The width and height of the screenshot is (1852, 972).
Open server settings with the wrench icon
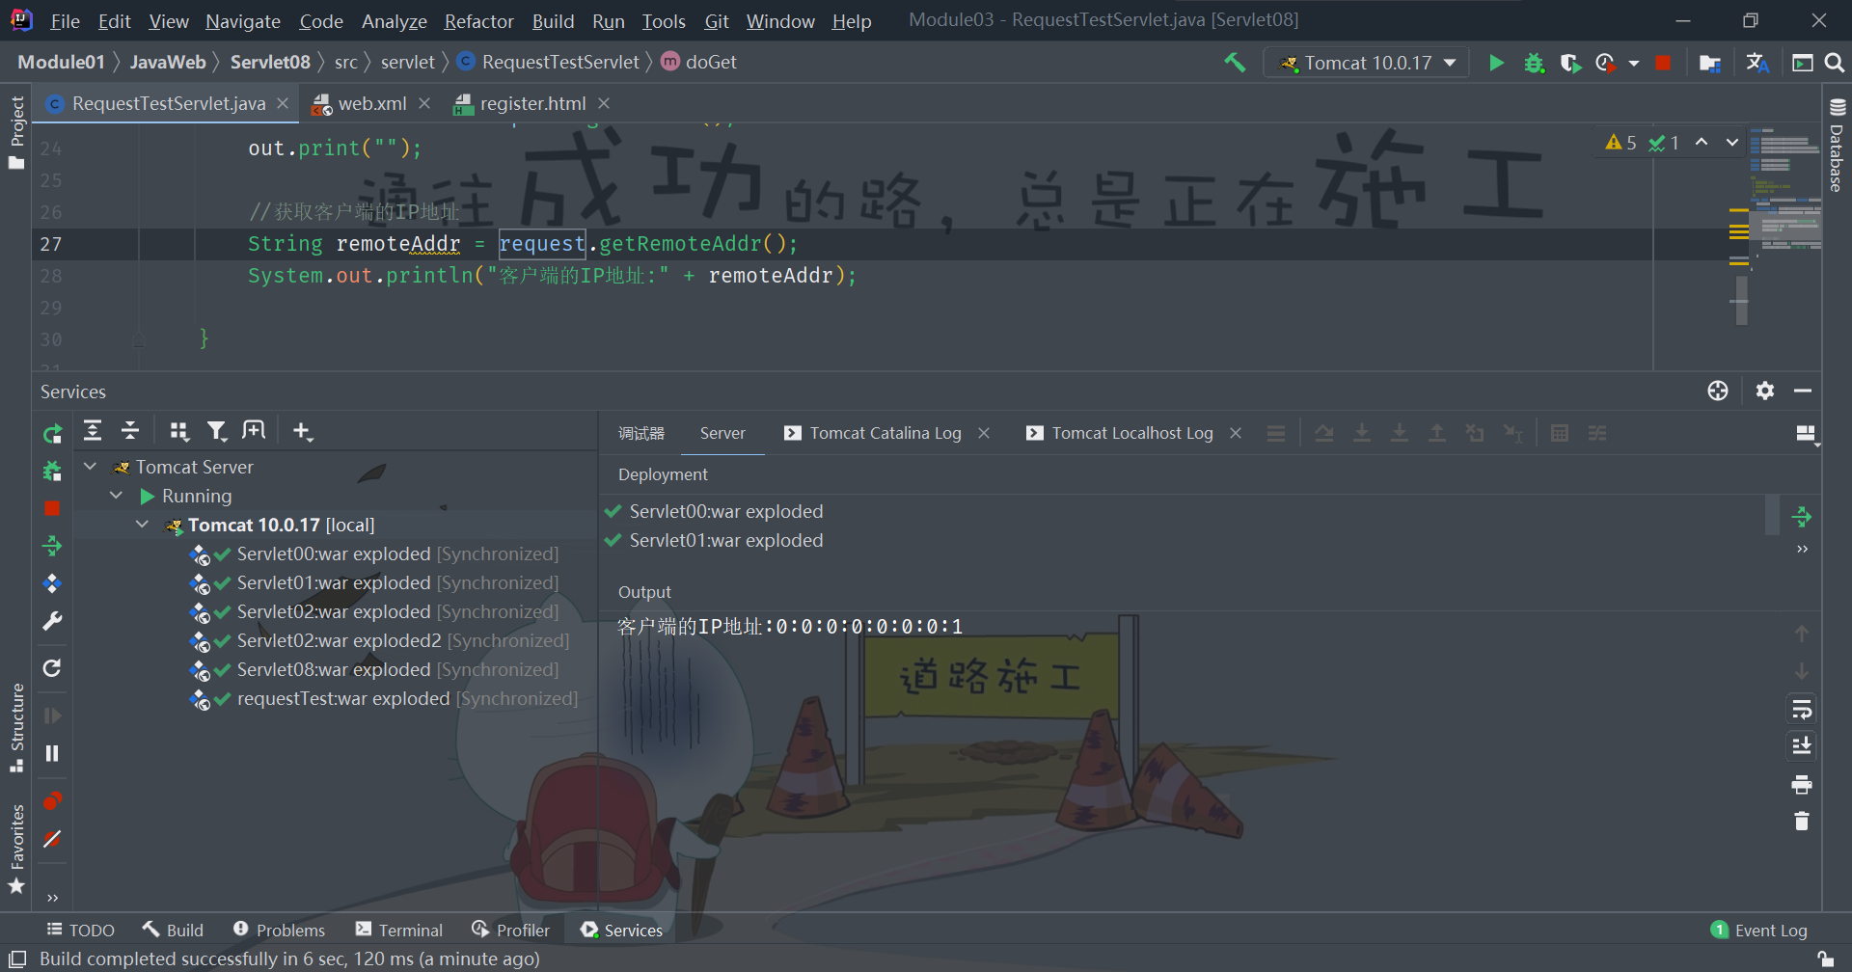tap(52, 621)
